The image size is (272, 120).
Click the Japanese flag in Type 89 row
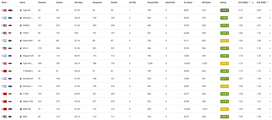[5, 10]
